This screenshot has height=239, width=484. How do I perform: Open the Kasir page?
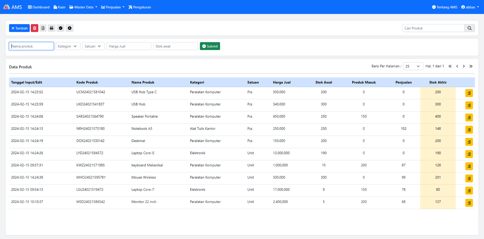(x=59, y=7)
